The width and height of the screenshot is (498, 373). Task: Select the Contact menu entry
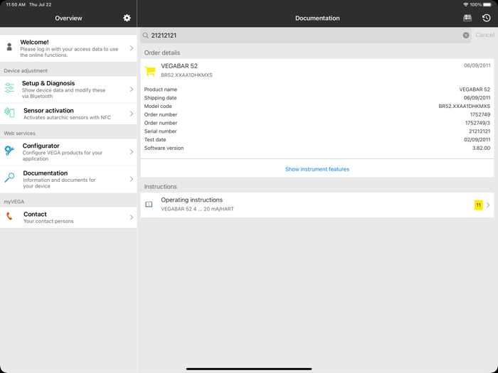(68, 217)
